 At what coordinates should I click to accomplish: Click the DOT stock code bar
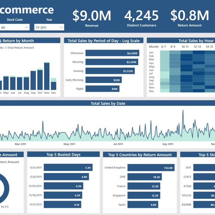pos(204,168)
